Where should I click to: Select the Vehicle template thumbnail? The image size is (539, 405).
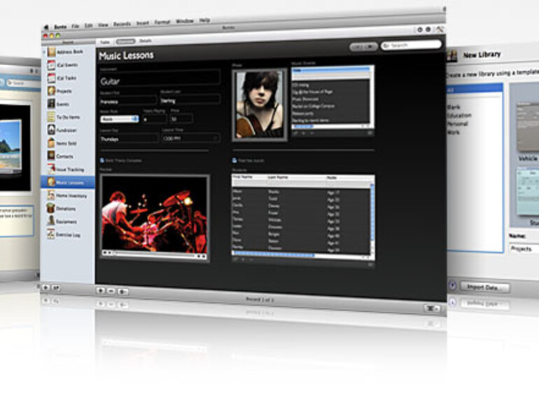[x=528, y=126]
